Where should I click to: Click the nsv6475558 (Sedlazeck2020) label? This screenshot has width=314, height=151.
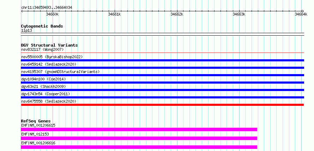(x=49, y=101)
